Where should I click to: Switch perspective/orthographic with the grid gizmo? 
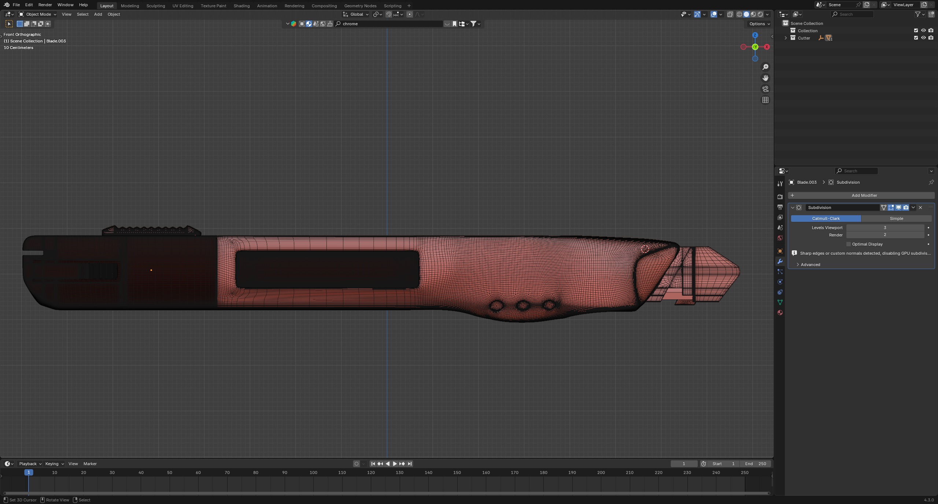[x=765, y=100]
